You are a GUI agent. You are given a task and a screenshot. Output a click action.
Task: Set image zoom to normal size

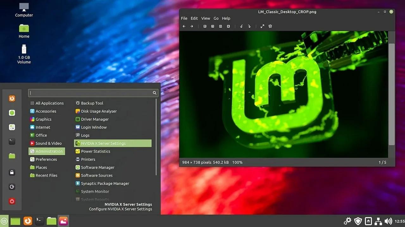coord(221,26)
